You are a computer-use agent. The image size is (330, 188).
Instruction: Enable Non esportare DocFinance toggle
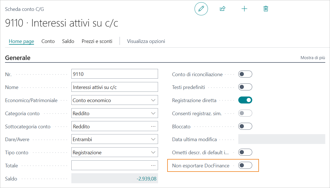[245, 165]
